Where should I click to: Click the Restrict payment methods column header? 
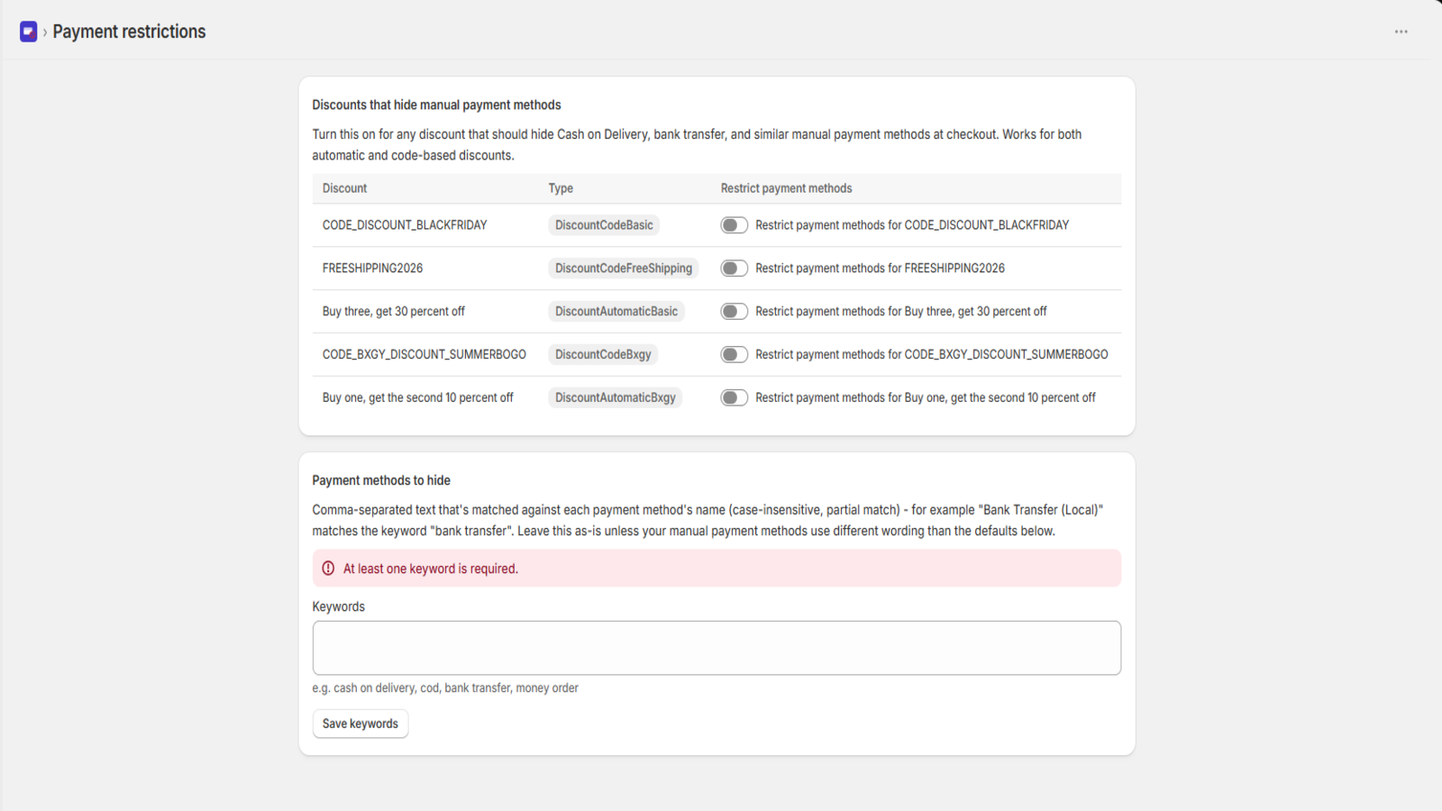[x=786, y=188]
